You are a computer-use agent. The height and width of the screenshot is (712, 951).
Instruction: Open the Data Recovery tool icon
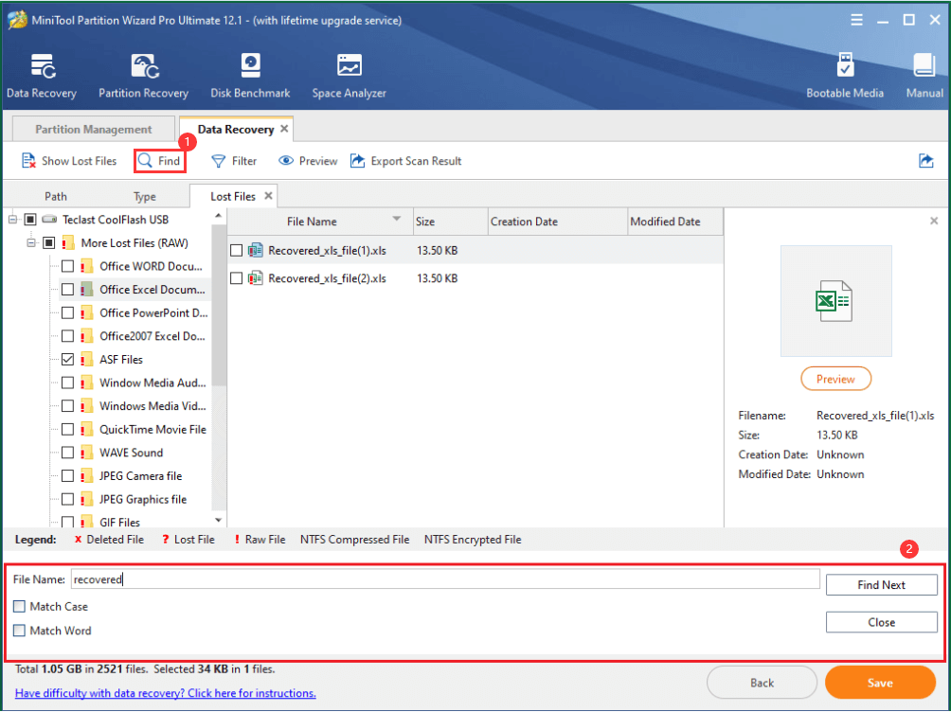[42, 66]
